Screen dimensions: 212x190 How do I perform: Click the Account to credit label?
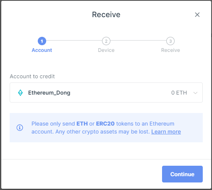[x=32, y=77]
